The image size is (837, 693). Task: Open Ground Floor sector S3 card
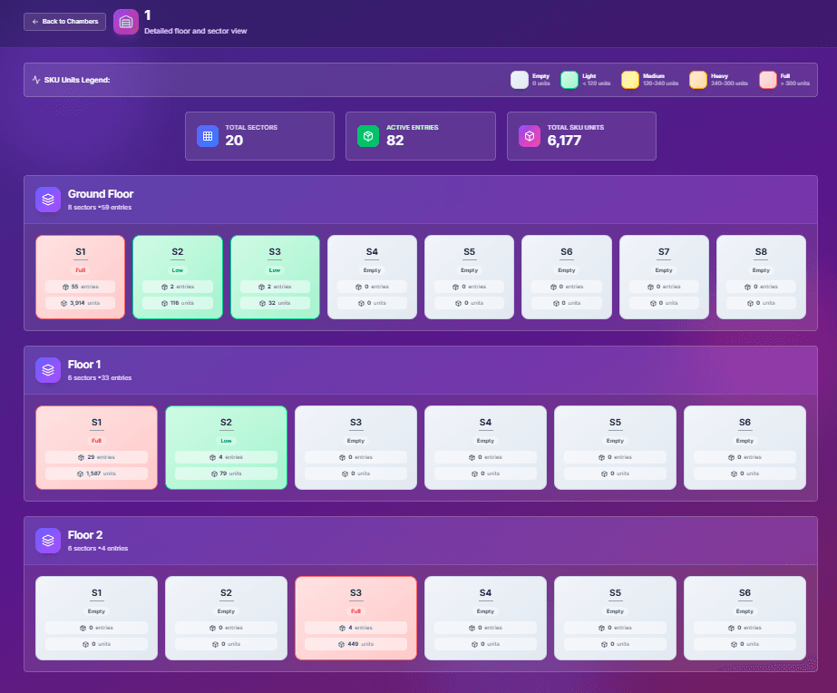(x=275, y=278)
